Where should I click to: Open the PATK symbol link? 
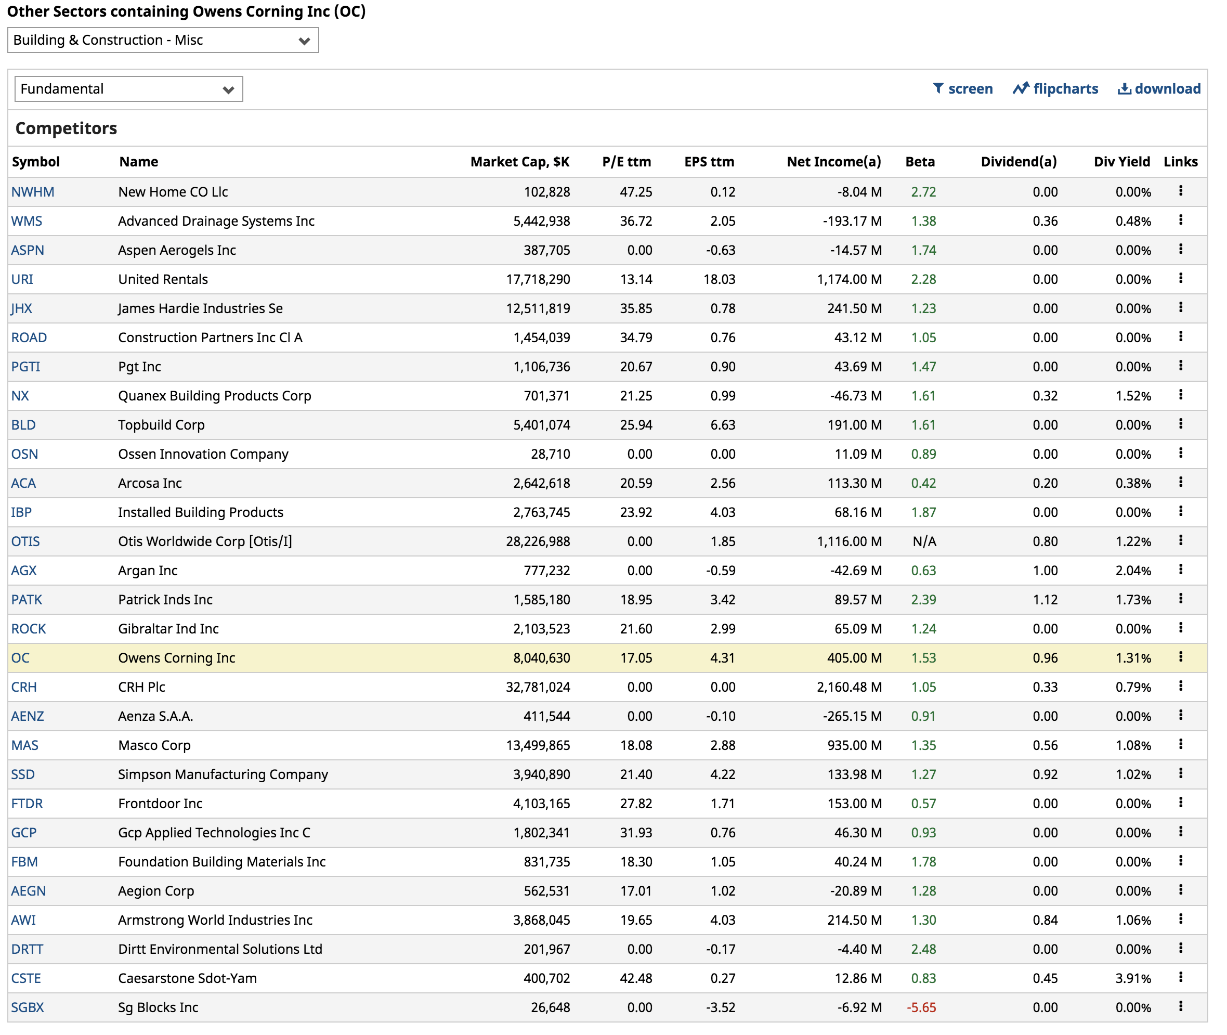(27, 600)
